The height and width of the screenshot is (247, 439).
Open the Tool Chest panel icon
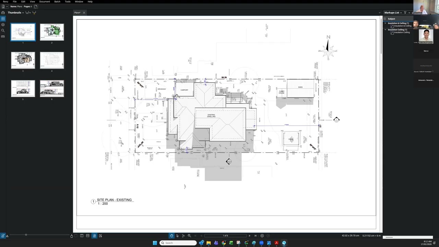(x=3, y=13)
